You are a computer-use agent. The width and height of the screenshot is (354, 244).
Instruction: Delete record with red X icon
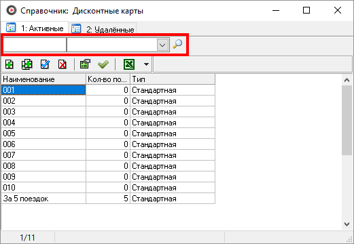[x=63, y=64]
